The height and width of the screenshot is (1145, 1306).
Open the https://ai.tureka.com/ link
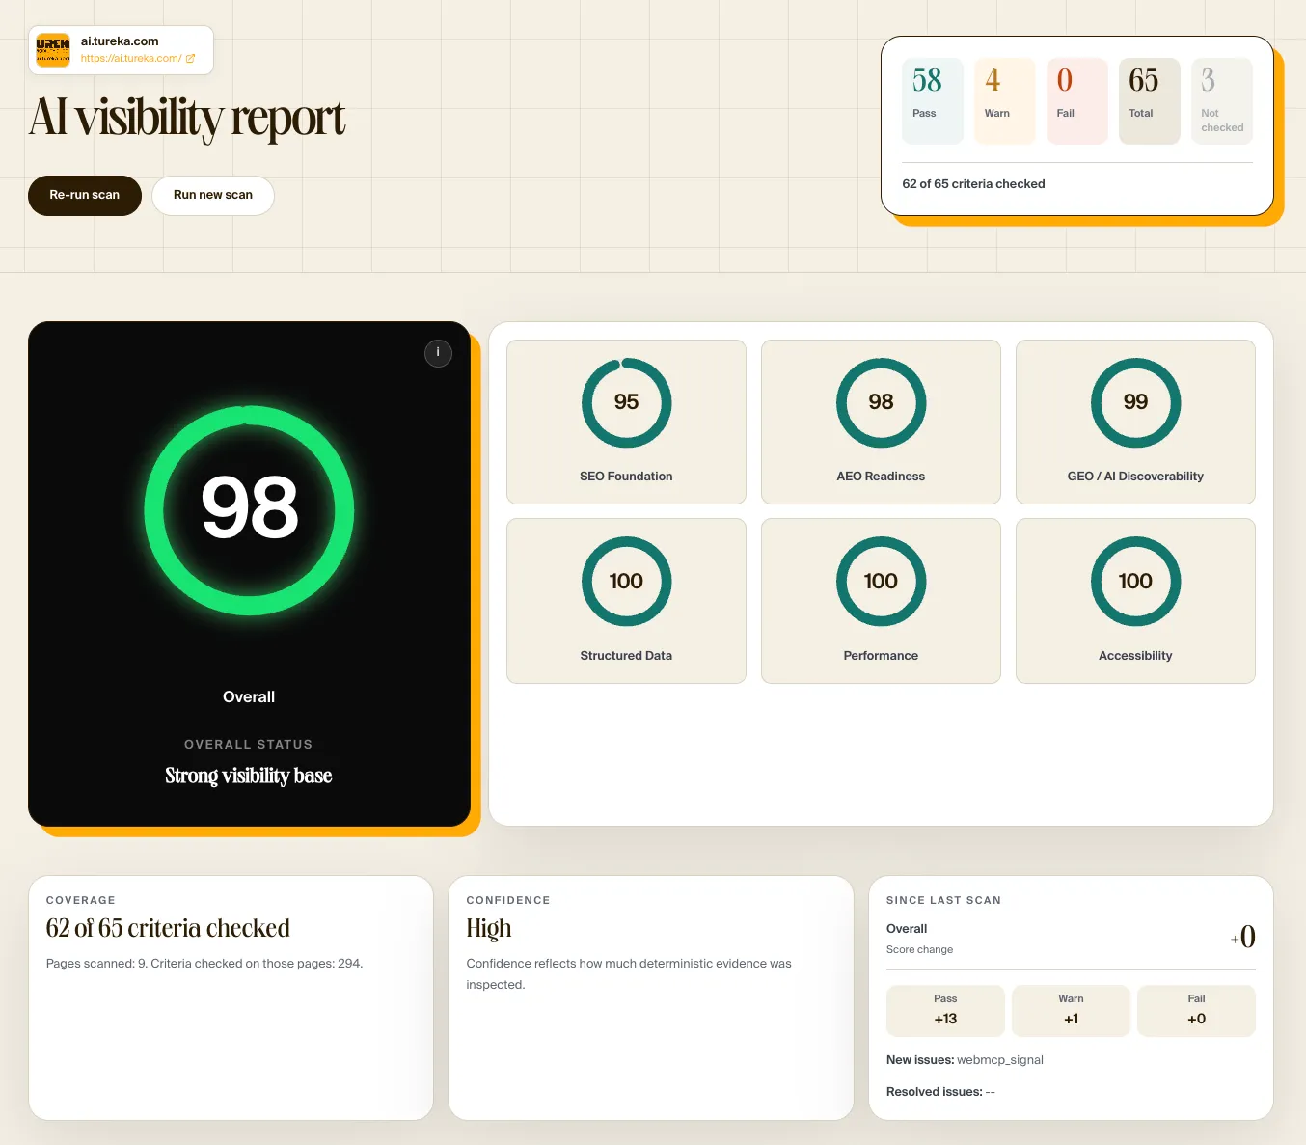(x=131, y=59)
